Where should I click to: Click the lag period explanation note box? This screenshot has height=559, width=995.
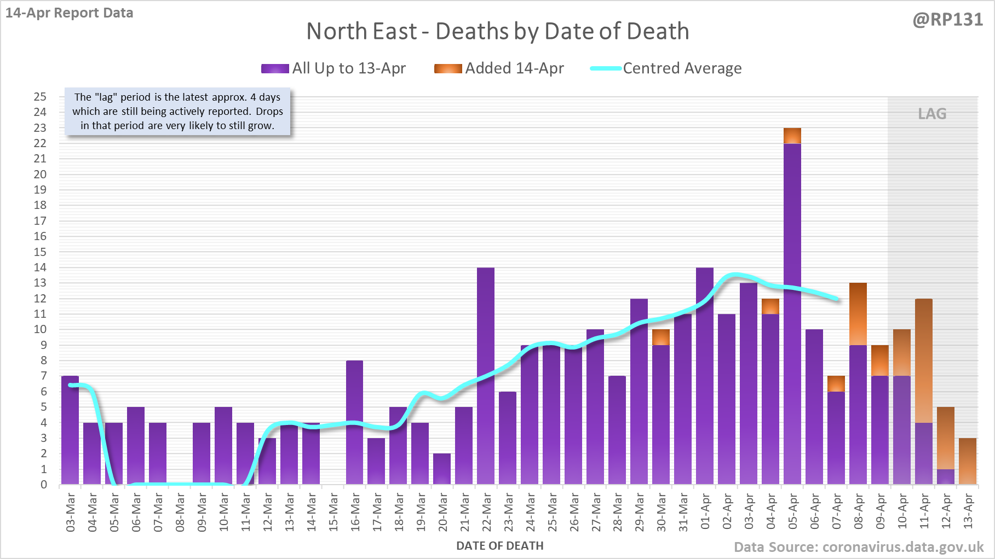(x=177, y=112)
